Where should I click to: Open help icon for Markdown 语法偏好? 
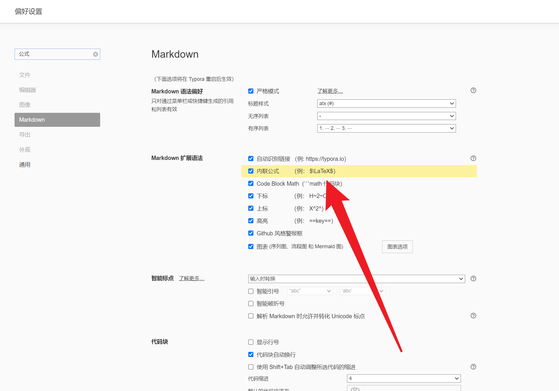[x=473, y=90]
